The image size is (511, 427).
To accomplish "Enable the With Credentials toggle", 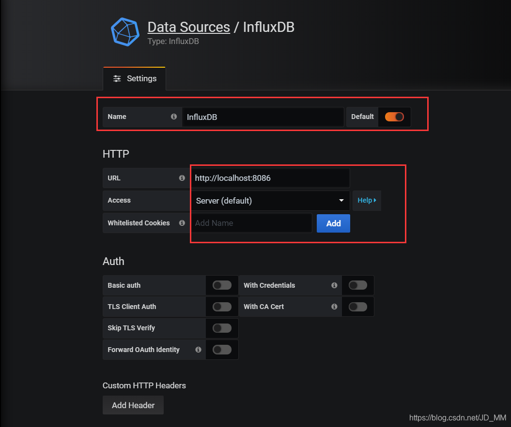I will pos(358,285).
